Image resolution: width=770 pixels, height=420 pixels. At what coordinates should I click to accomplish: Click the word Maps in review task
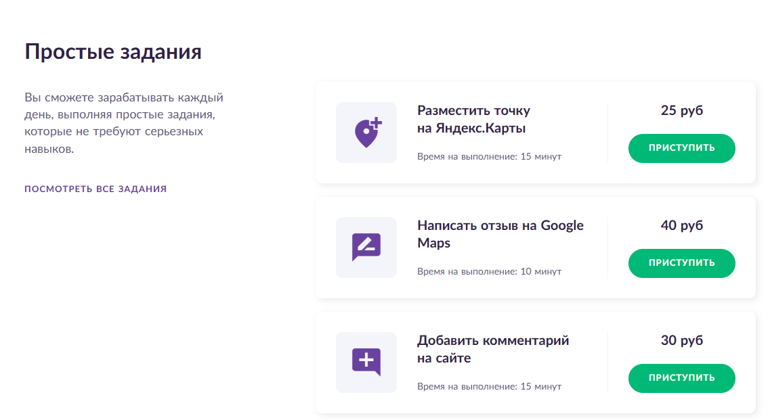(x=433, y=243)
